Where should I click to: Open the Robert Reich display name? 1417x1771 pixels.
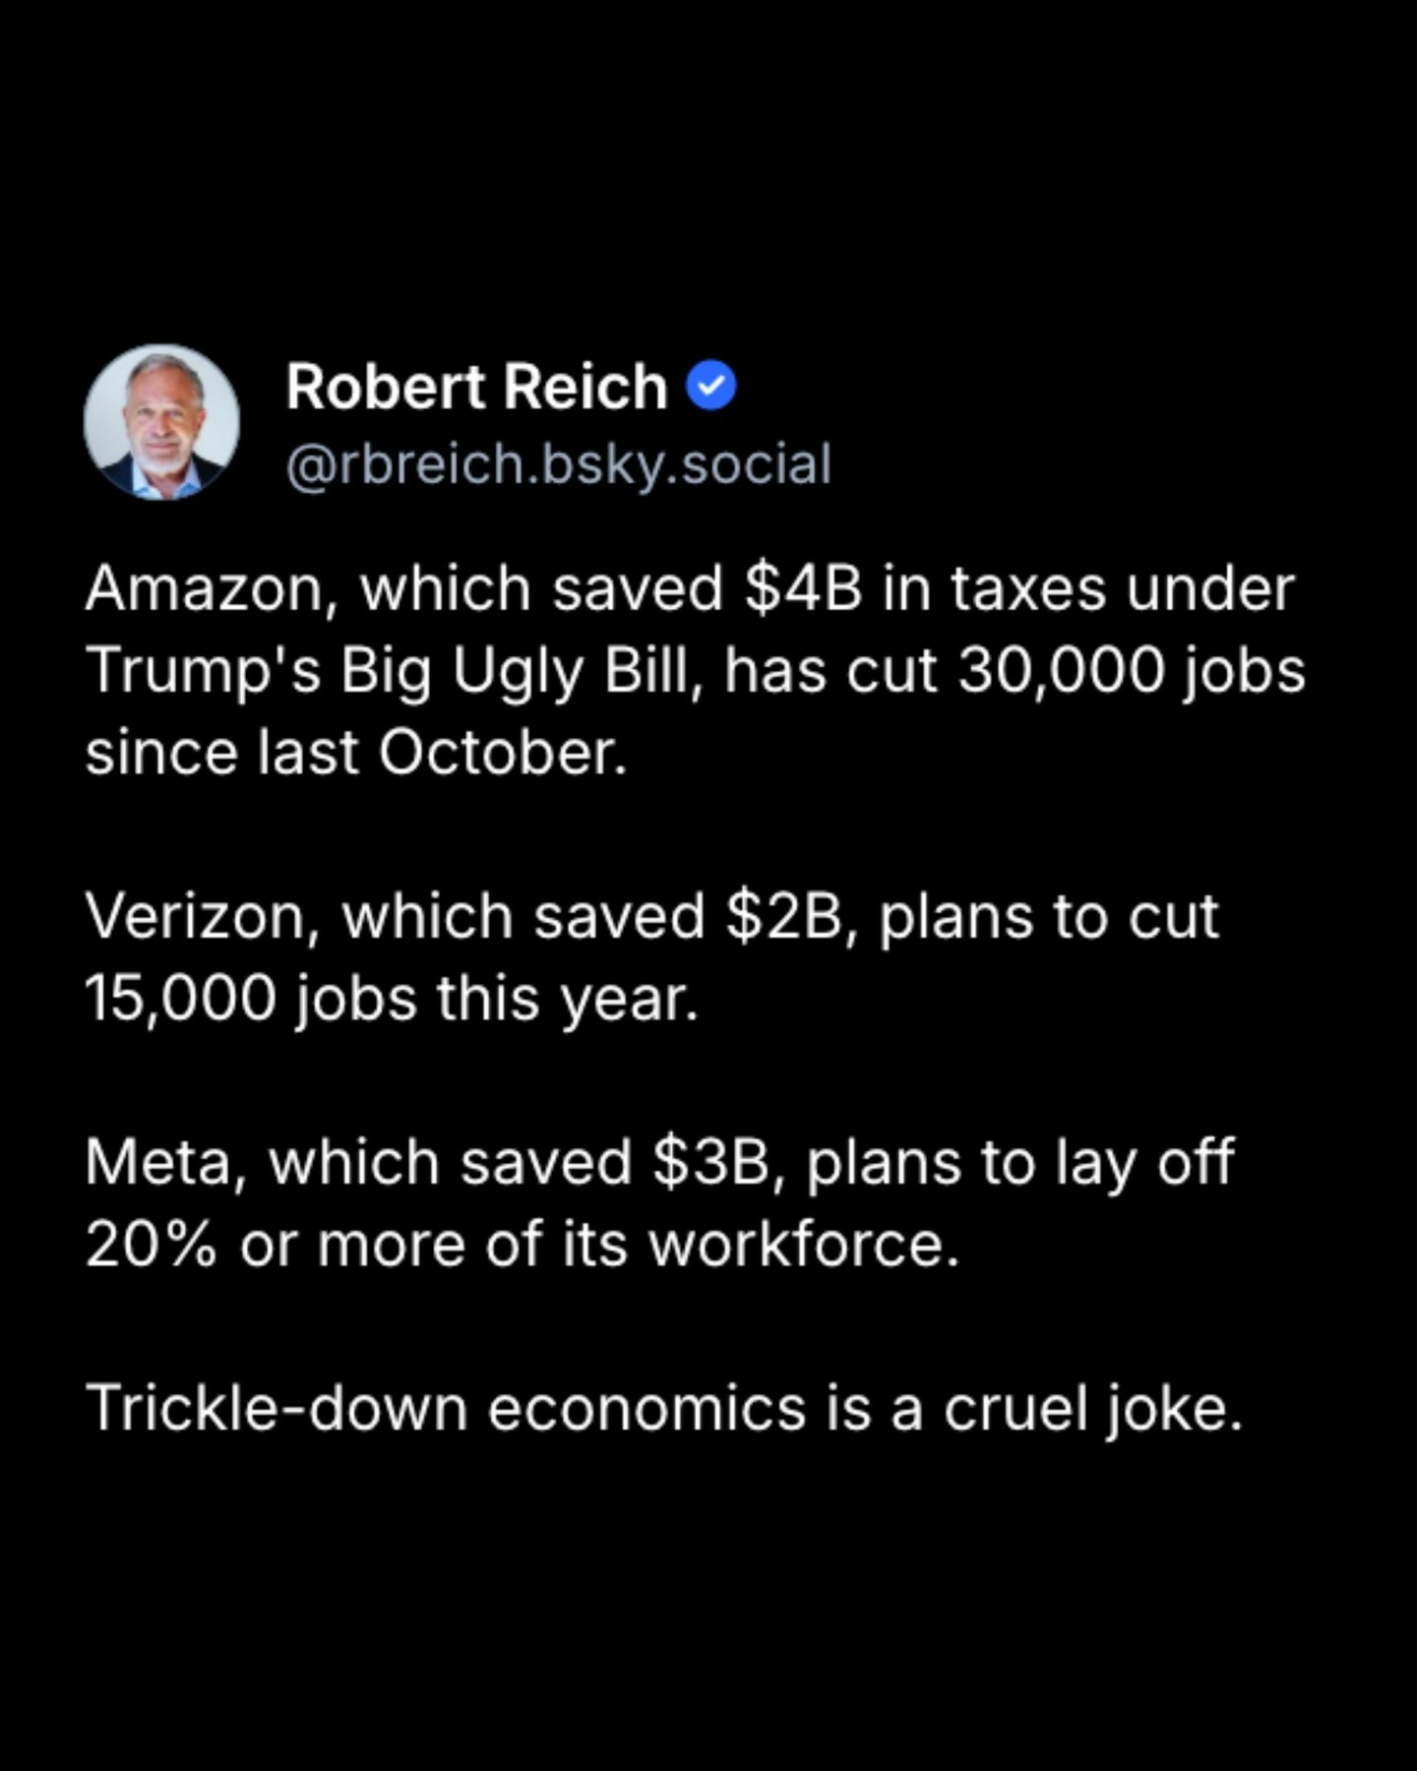coord(476,386)
